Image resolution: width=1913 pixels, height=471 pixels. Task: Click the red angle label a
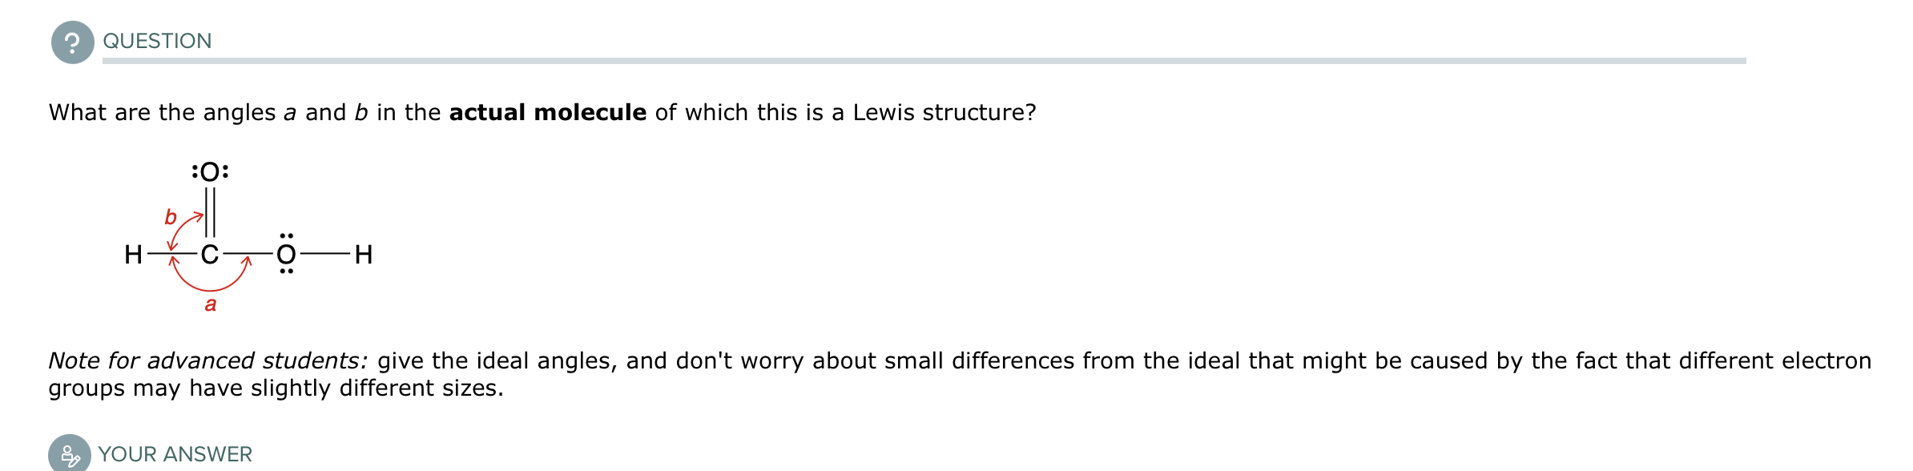[x=211, y=304]
